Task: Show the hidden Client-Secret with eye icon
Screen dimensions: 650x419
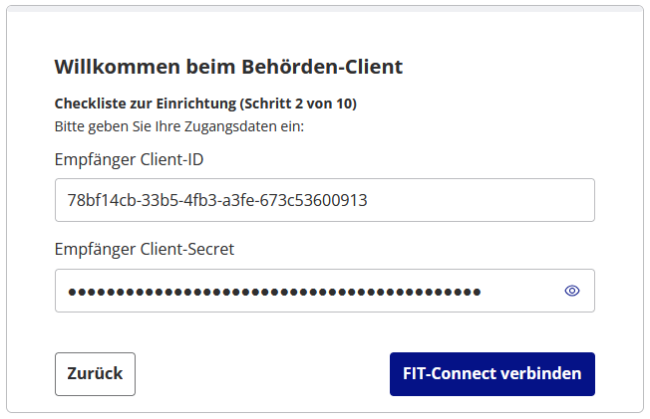Action: 572,291
